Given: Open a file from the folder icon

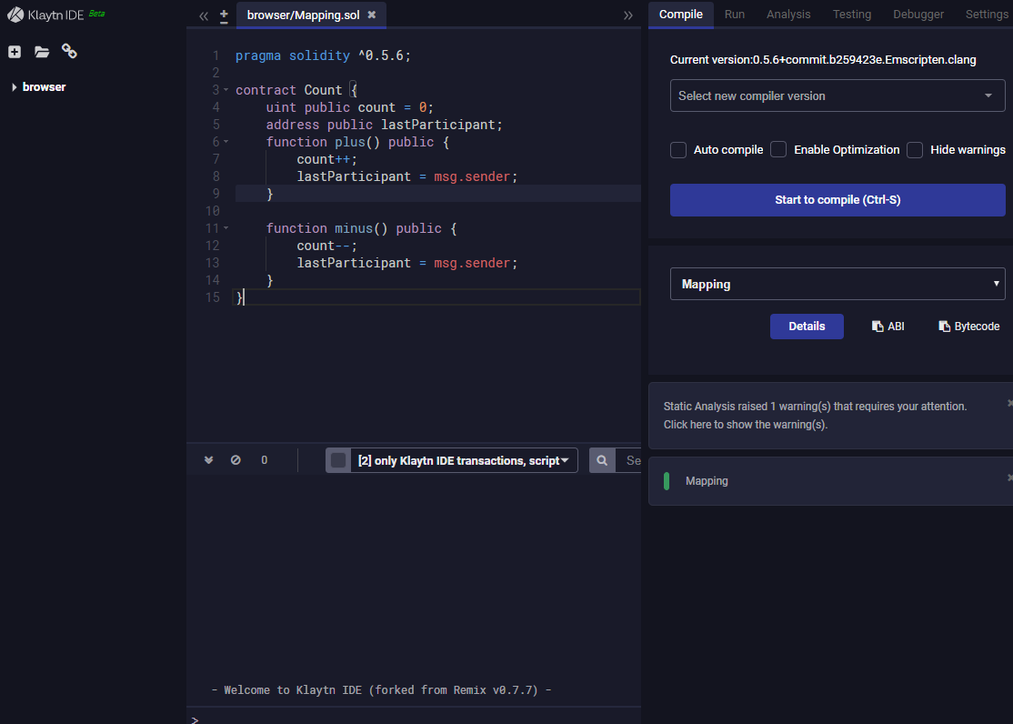Looking at the screenshot, I should tap(41, 52).
